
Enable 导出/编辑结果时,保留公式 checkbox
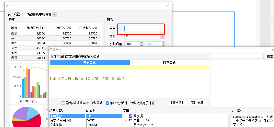pos(63,103)
